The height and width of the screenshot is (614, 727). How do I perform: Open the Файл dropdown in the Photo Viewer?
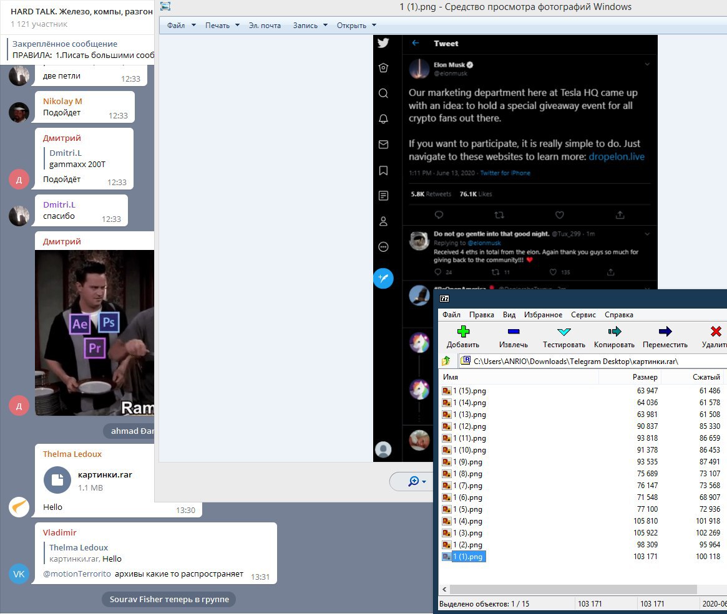182,26
